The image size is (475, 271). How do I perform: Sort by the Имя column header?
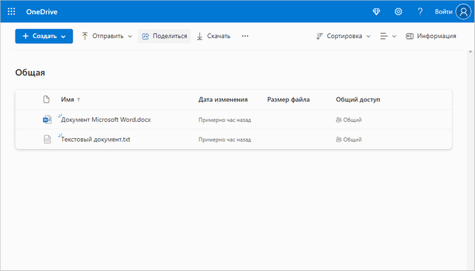pos(67,100)
